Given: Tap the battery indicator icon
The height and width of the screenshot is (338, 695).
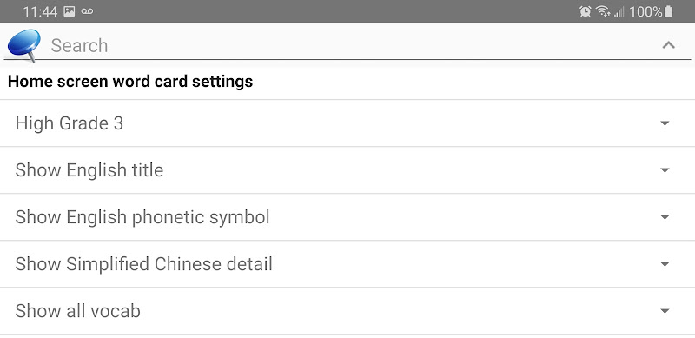Looking at the screenshot, I should click(x=668, y=11).
